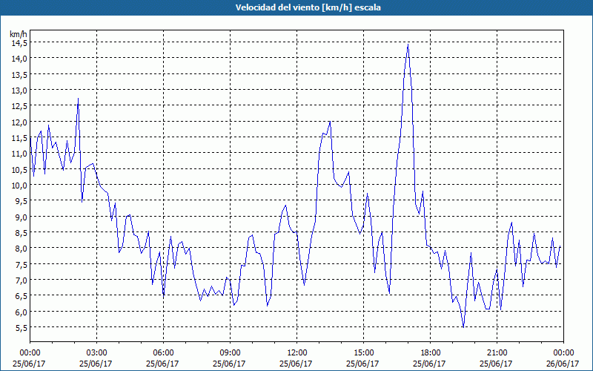Click the 12,7 km/h spike after 02:00
Image resolution: width=593 pixels, height=371 pixels.
tap(79, 99)
